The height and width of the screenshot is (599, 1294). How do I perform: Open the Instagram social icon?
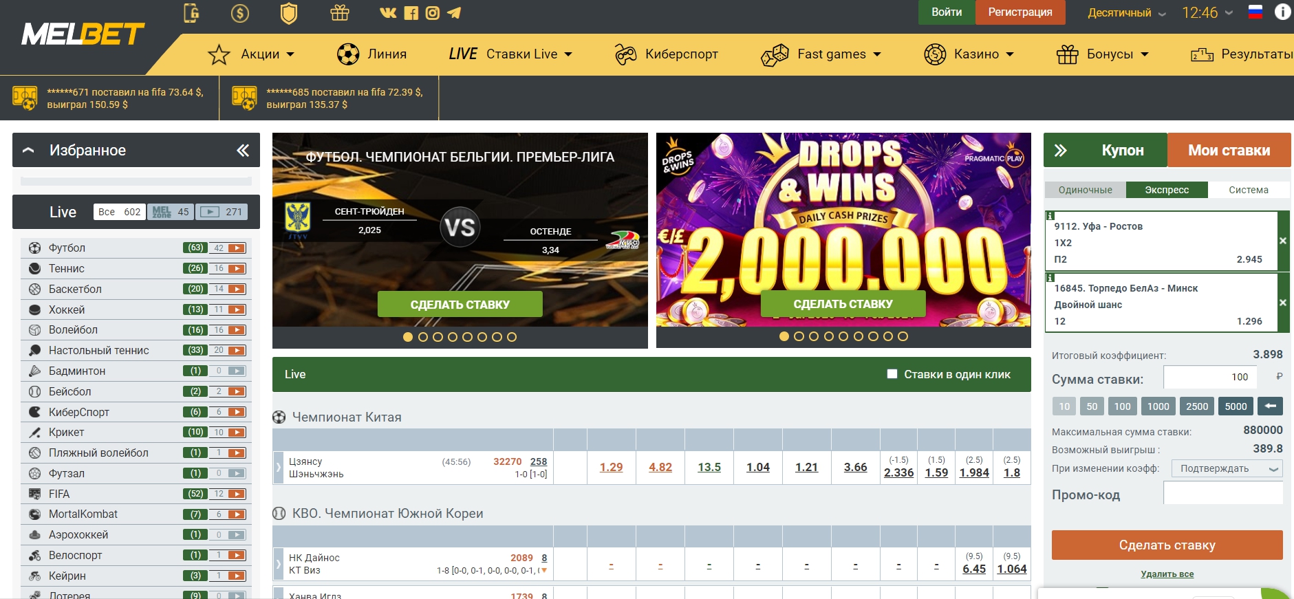click(x=432, y=12)
